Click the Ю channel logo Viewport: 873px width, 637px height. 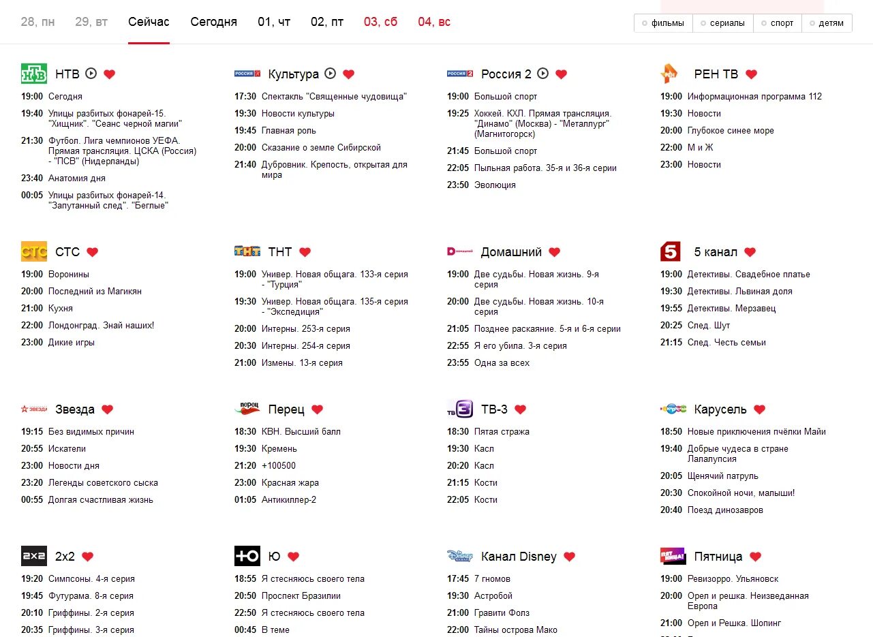pos(247,556)
